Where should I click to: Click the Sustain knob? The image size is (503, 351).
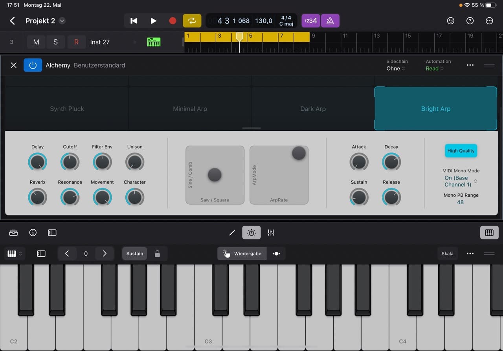[359, 197]
